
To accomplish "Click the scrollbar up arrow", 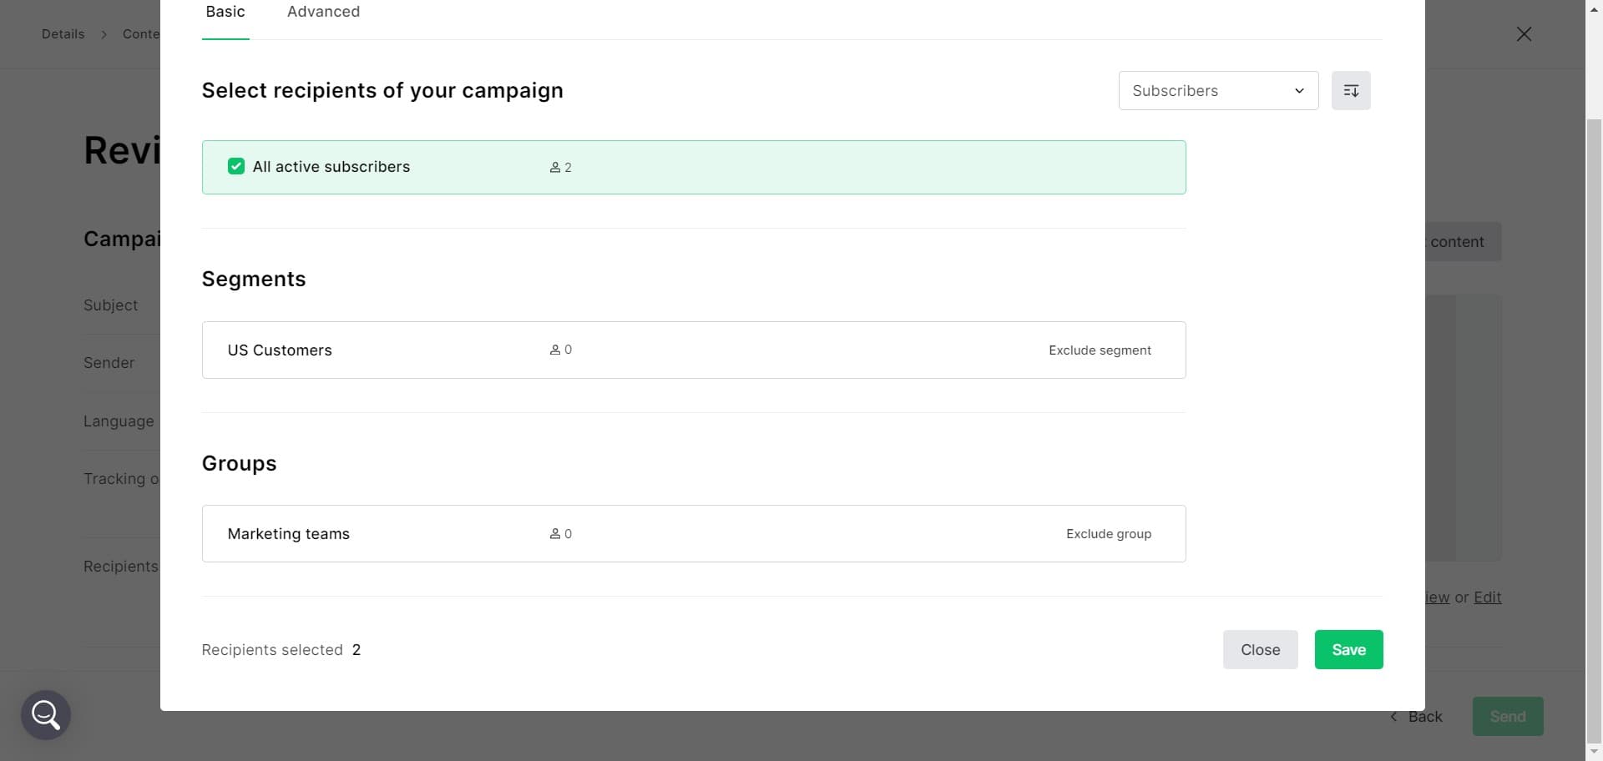I will [1593, 8].
